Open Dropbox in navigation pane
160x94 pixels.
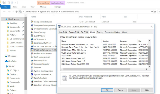(x=11, y=56)
